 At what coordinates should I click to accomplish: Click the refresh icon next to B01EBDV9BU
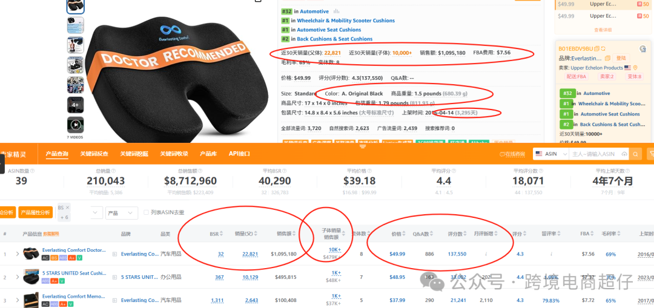pos(604,49)
